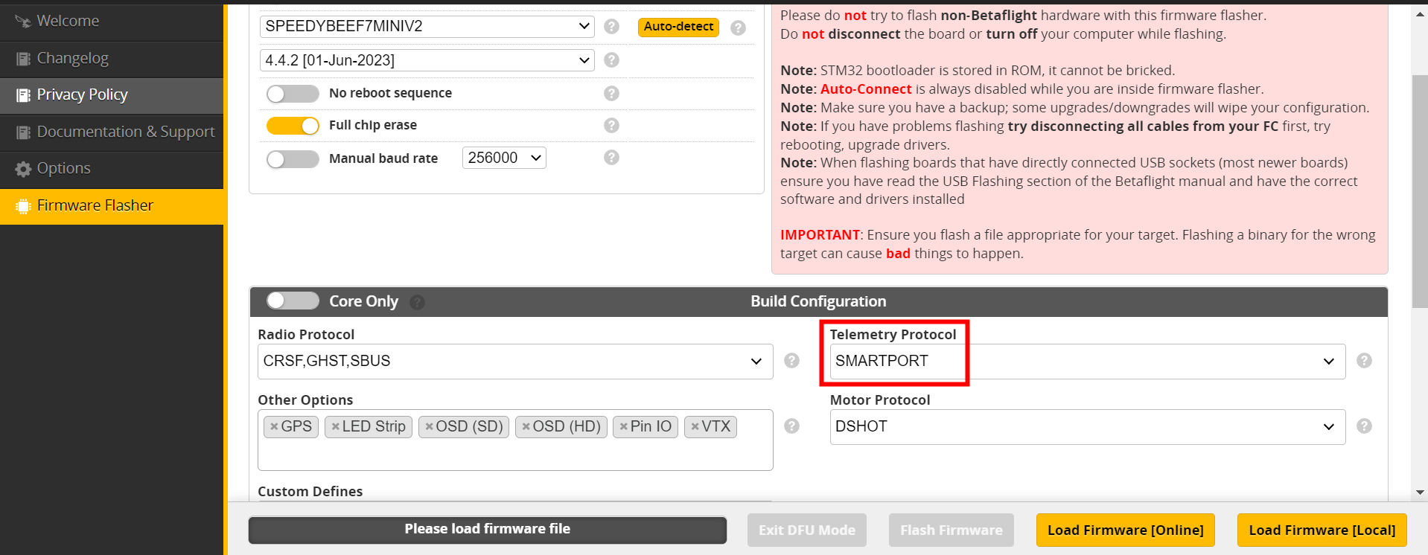The image size is (1428, 555).
Task: Disable Full chip erase toggle
Action: (x=293, y=126)
